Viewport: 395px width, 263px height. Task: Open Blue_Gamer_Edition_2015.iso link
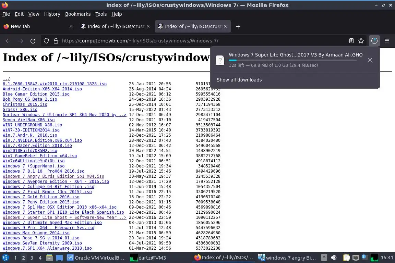pos(36,94)
